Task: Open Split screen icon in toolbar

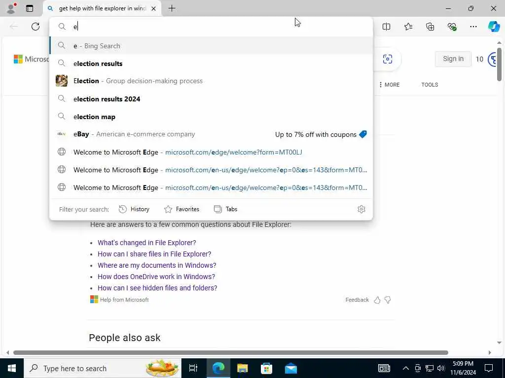Action: (386, 27)
